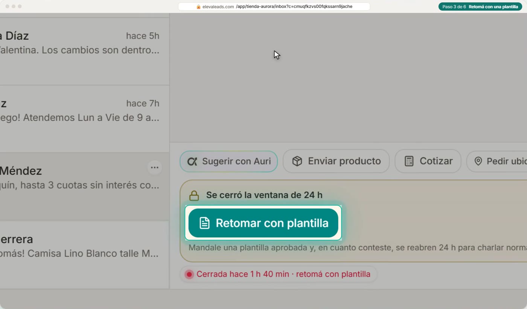
Task: Open the Díaz conversation from 5h ago
Action: click(84, 51)
